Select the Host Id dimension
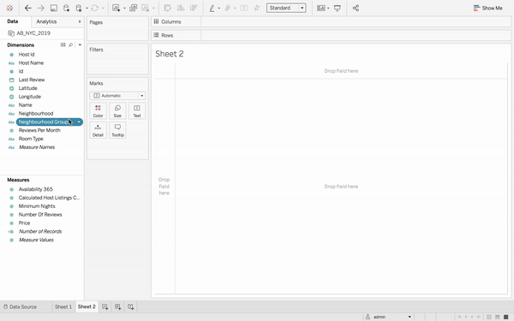The width and height of the screenshot is (514, 321). click(27, 55)
